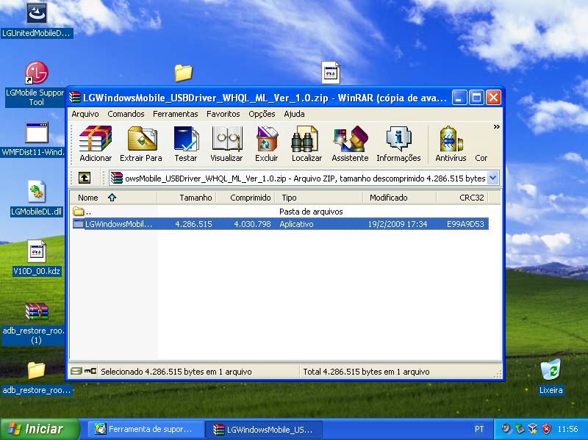Sort by the Nome column header

click(x=114, y=198)
